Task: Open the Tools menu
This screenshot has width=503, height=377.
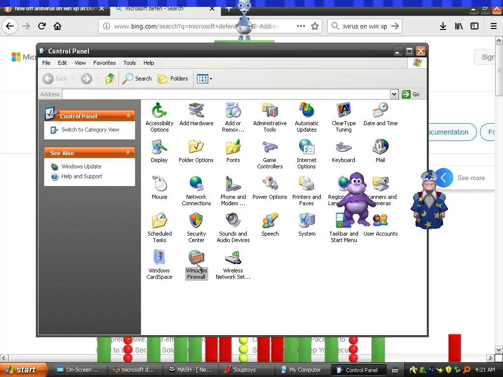Action: coord(130,63)
